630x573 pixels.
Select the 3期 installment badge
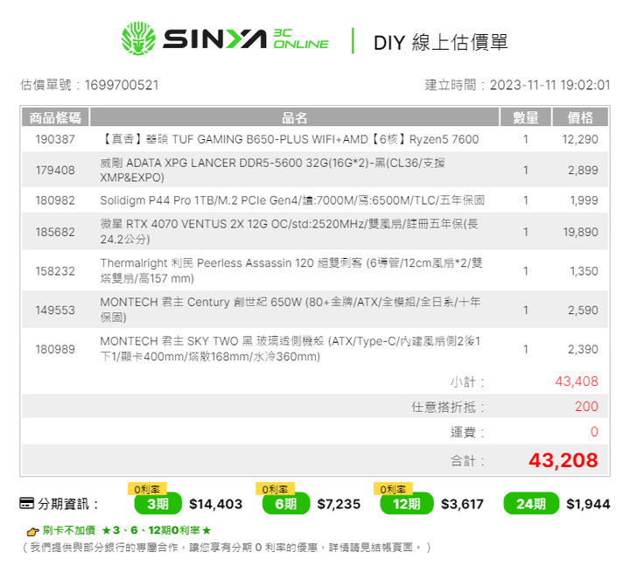pos(157,504)
